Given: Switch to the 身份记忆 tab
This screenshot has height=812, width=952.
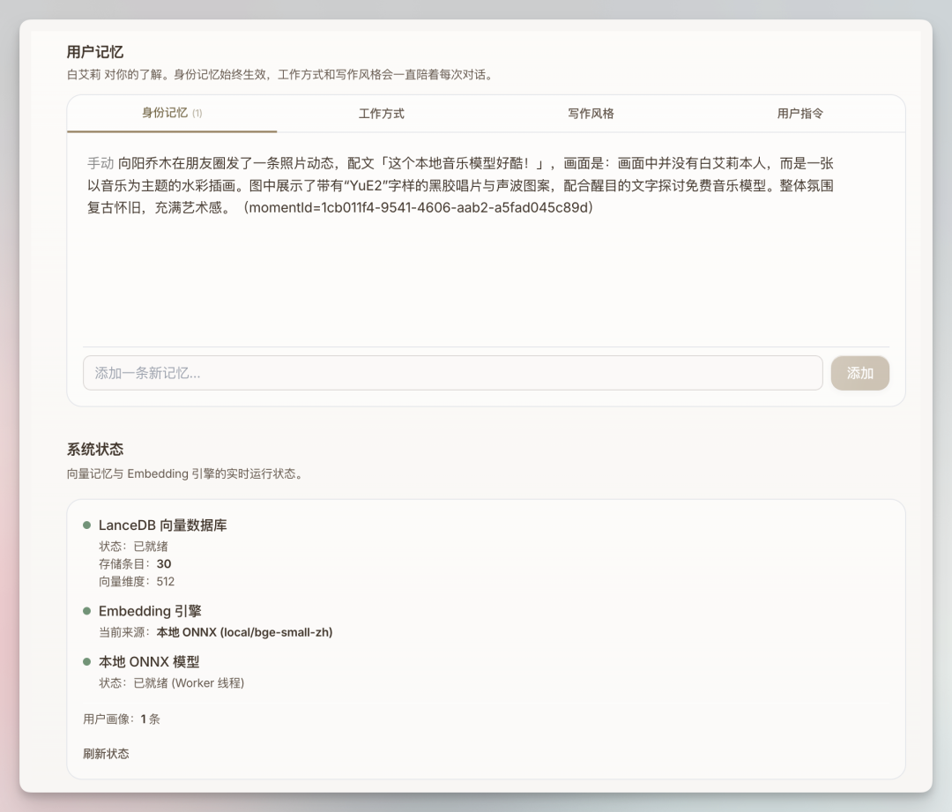Looking at the screenshot, I should (172, 113).
